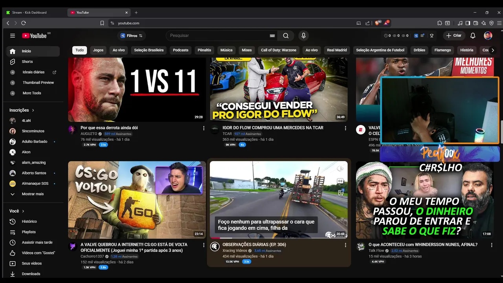Open the account avatar menu
Screen dimensions: 503x283
coord(488,36)
